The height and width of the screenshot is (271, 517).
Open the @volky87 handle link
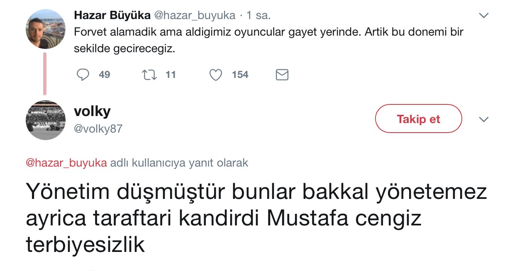pyautogui.click(x=98, y=129)
